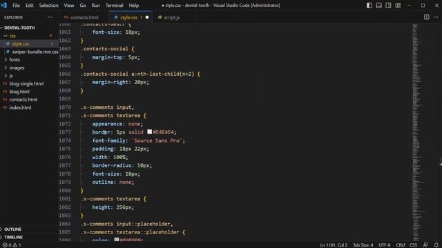This screenshot has height=248, width=442.
Task: Expand the OUTLINE section
Action: pos(12,229)
